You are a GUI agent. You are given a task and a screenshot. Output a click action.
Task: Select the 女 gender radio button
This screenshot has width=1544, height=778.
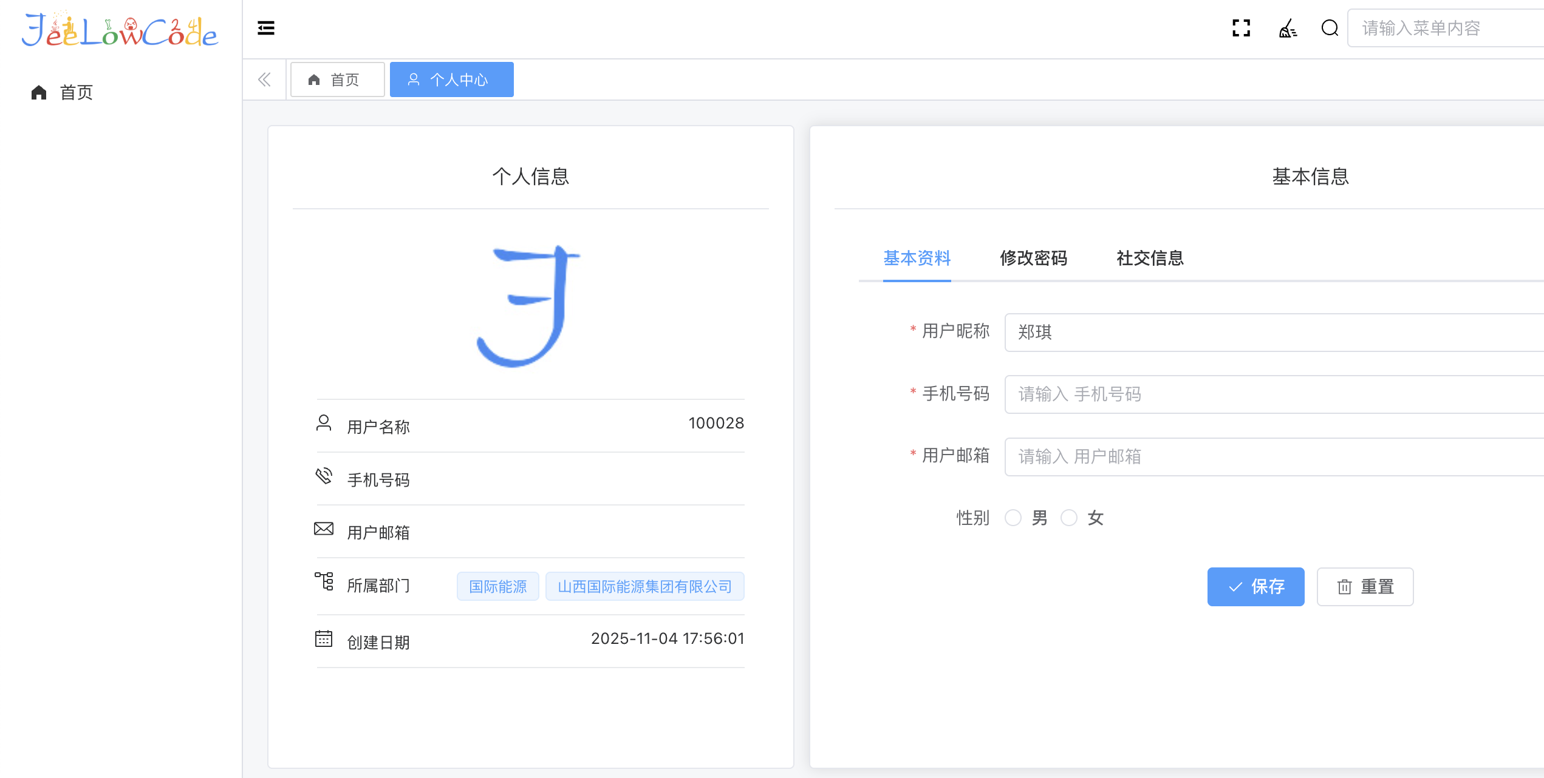pyautogui.click(x=1068, y=518)
